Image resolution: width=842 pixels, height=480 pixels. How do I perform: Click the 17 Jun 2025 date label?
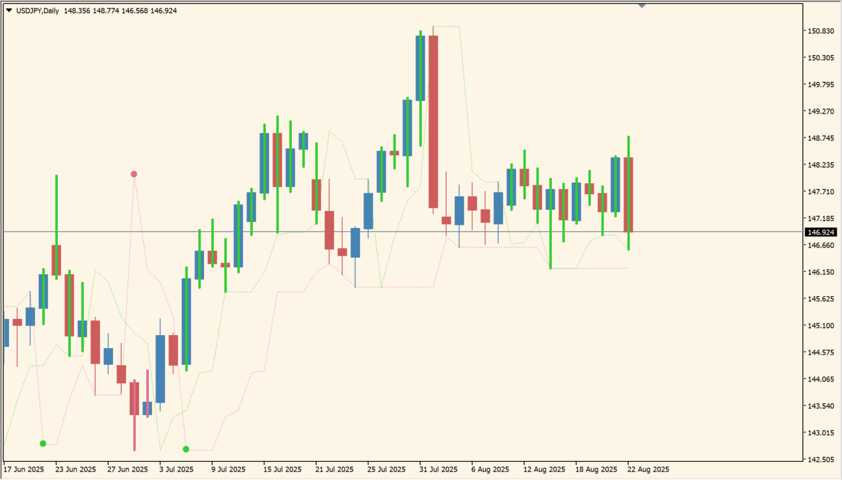click(x=24, y=470)
